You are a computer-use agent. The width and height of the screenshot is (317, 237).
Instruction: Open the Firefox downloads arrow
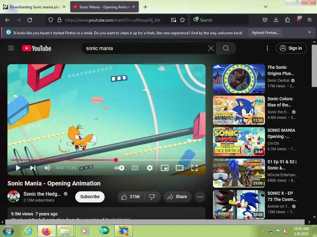[x=276, y=20]
